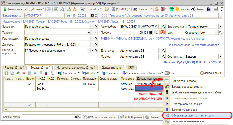Image resolution: width=233 pixels, height=125 pixels.
Task: Open Бонусы from toolbar
Action: [182, 9]
